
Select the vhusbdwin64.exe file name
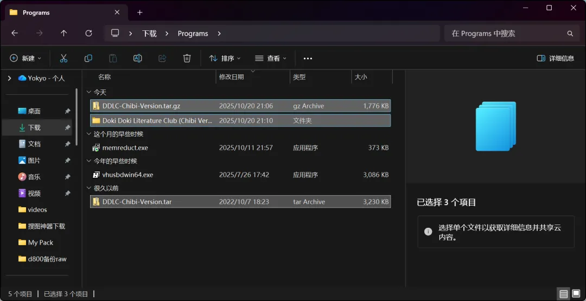pos(128,175)
